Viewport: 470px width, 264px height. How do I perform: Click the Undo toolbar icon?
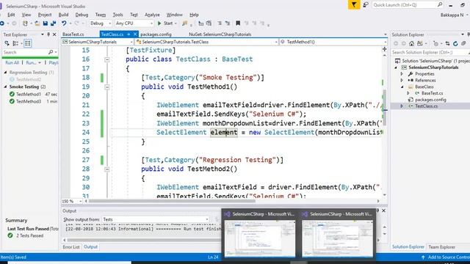coord(64,23)
